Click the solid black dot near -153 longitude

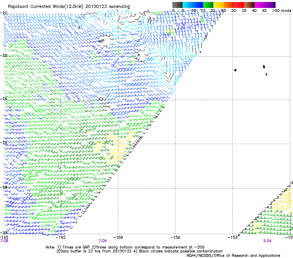(x=235, y=70)
